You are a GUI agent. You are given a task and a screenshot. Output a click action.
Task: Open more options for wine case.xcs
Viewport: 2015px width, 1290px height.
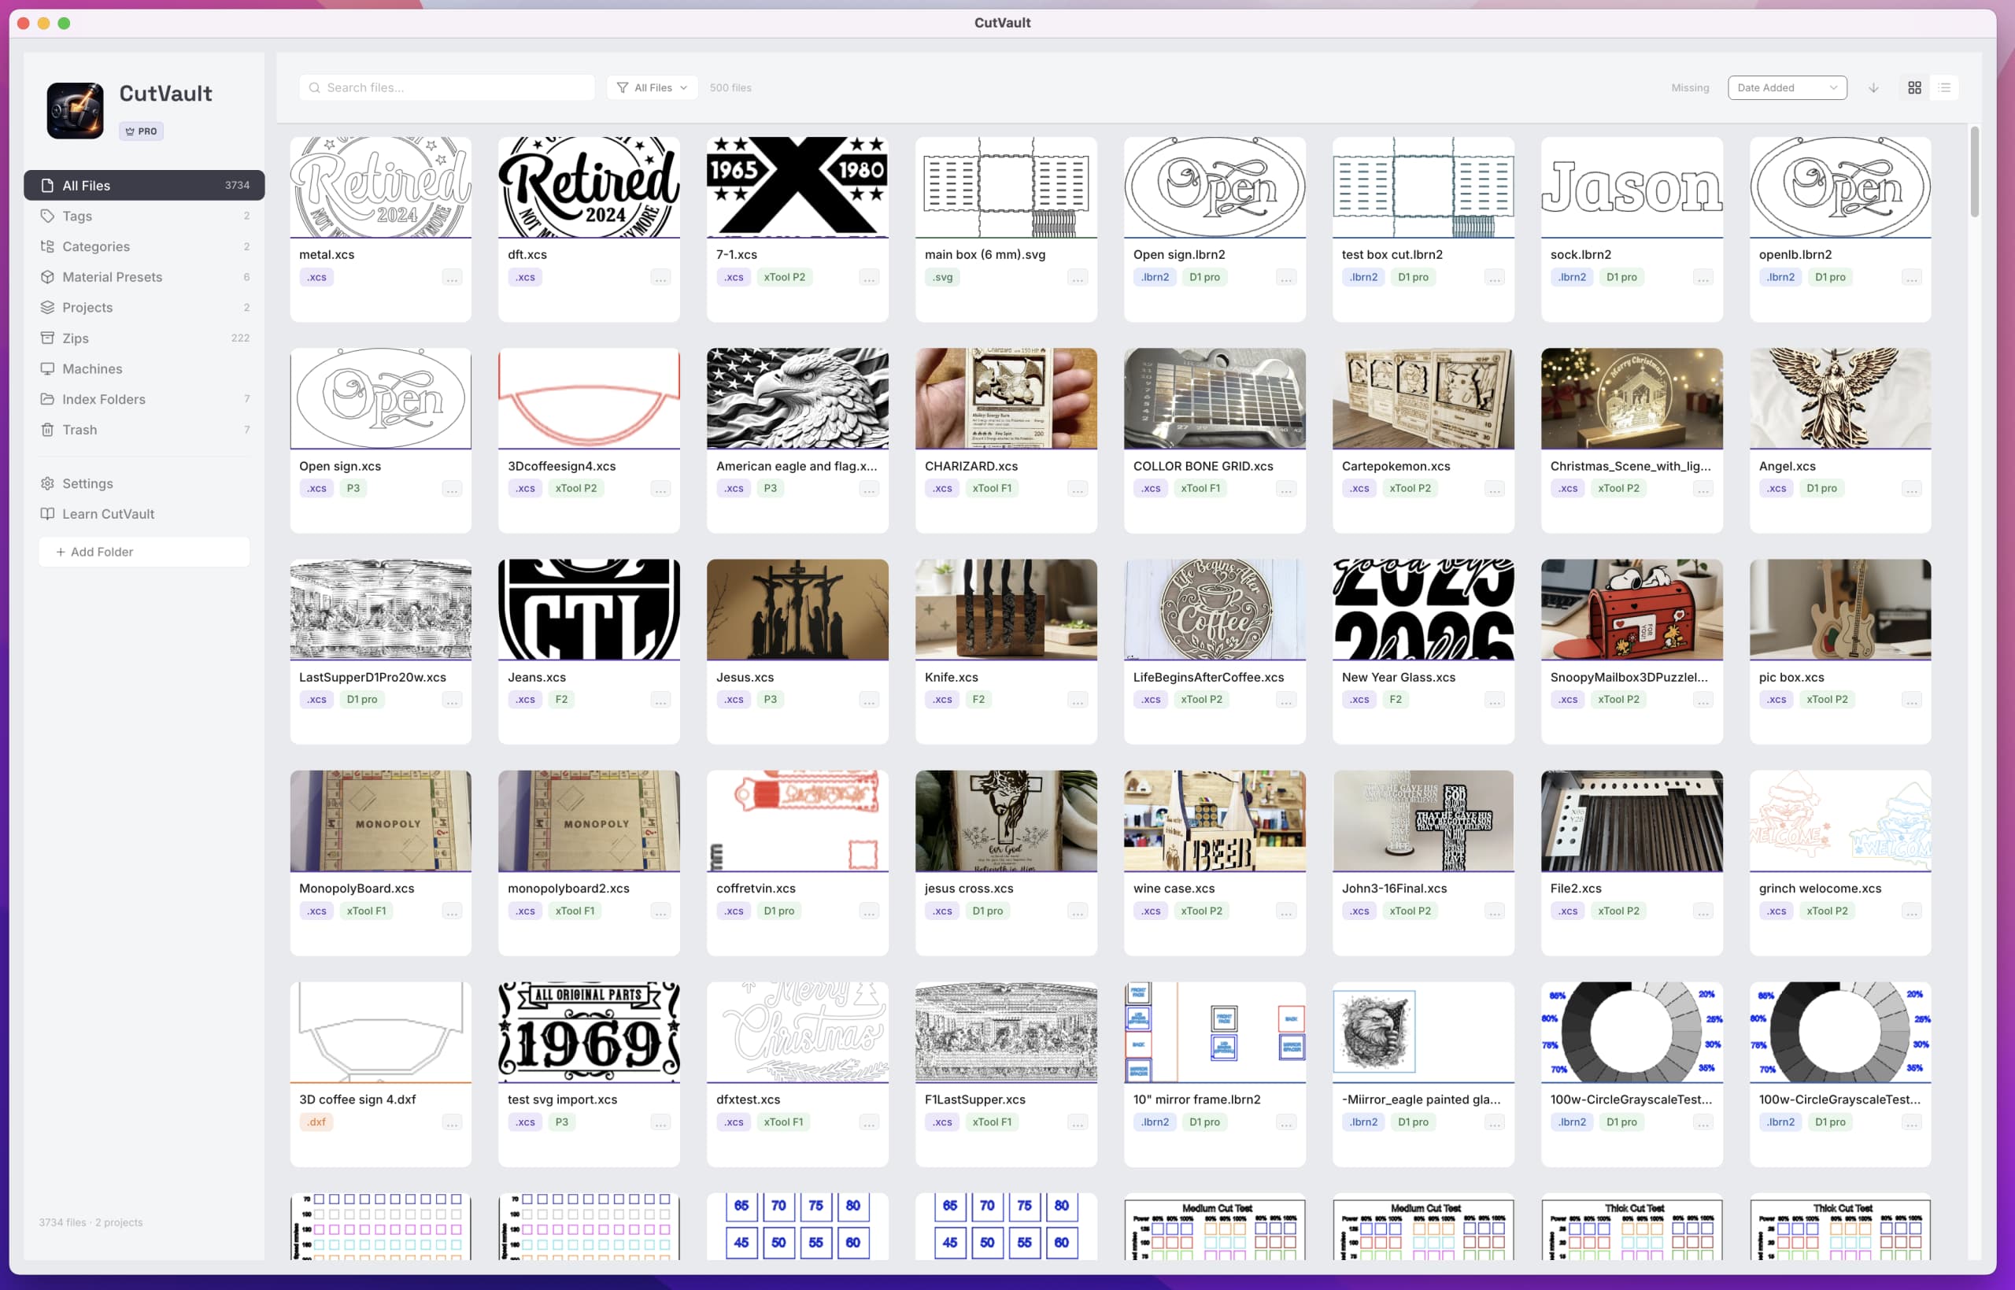click(1286, 911)
